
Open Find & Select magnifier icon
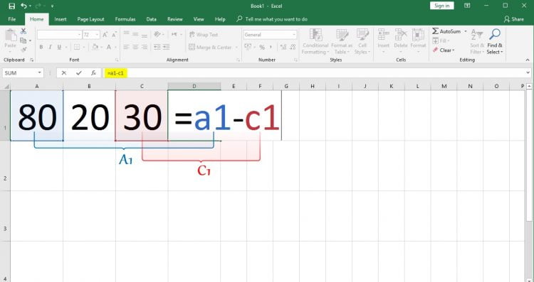[x=495, y=34]
